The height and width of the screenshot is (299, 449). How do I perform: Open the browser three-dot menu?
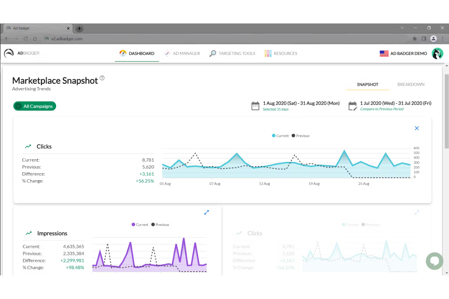coord(443,38)
